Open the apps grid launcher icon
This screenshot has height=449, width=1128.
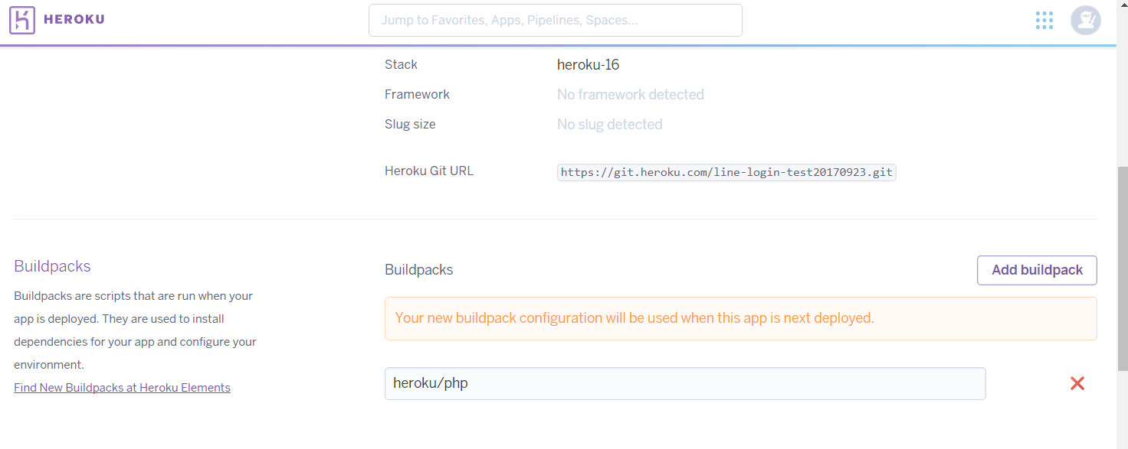click(1044, 20)
